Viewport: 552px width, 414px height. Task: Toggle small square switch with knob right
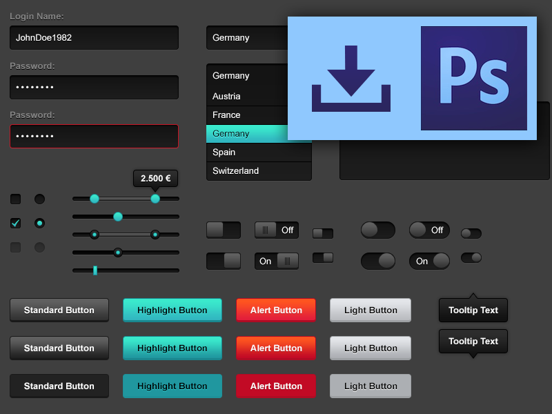[x=323, y=257]
